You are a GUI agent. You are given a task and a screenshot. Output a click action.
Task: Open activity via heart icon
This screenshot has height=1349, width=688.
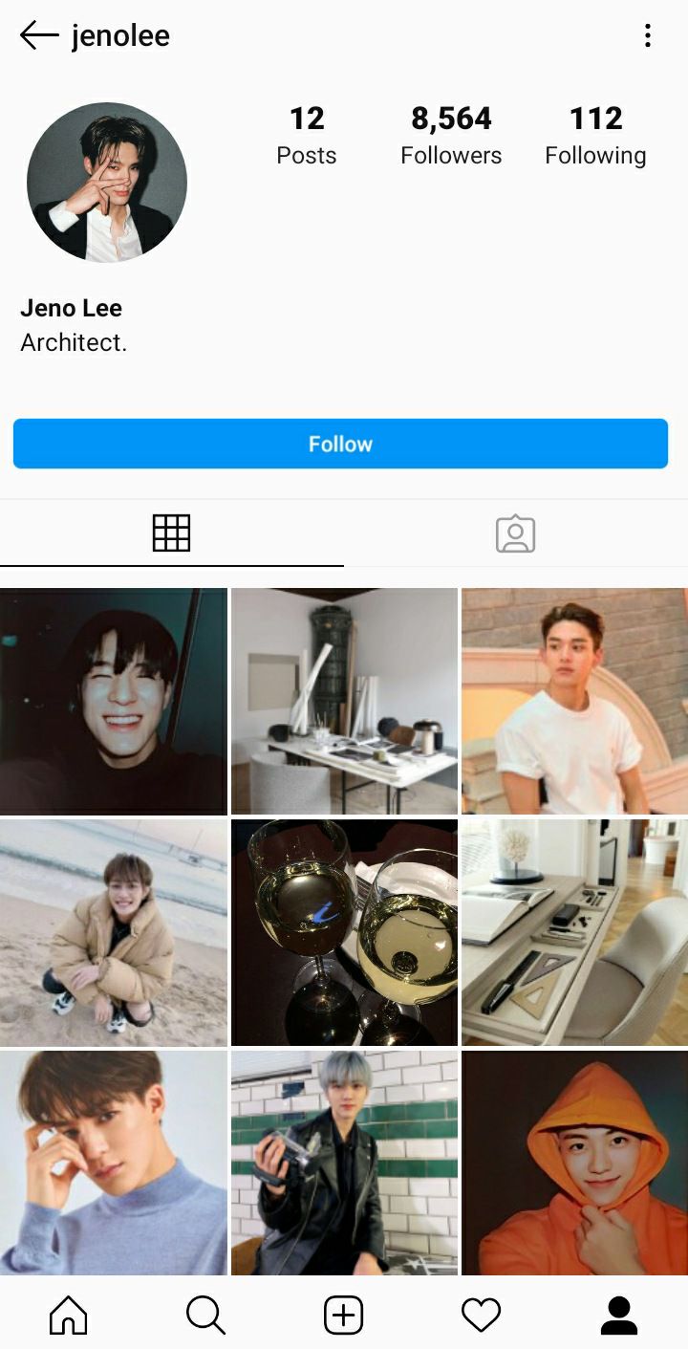tap(481, 1316)
